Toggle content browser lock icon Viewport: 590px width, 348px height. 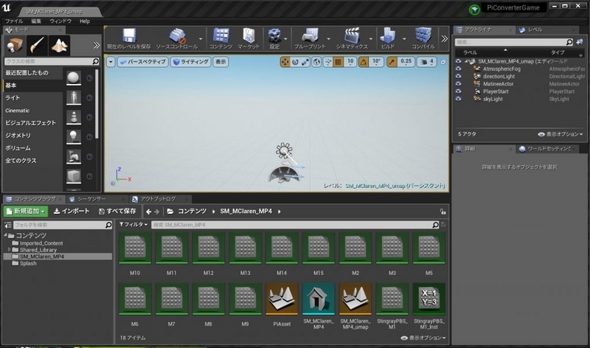[x=443, y=212]
